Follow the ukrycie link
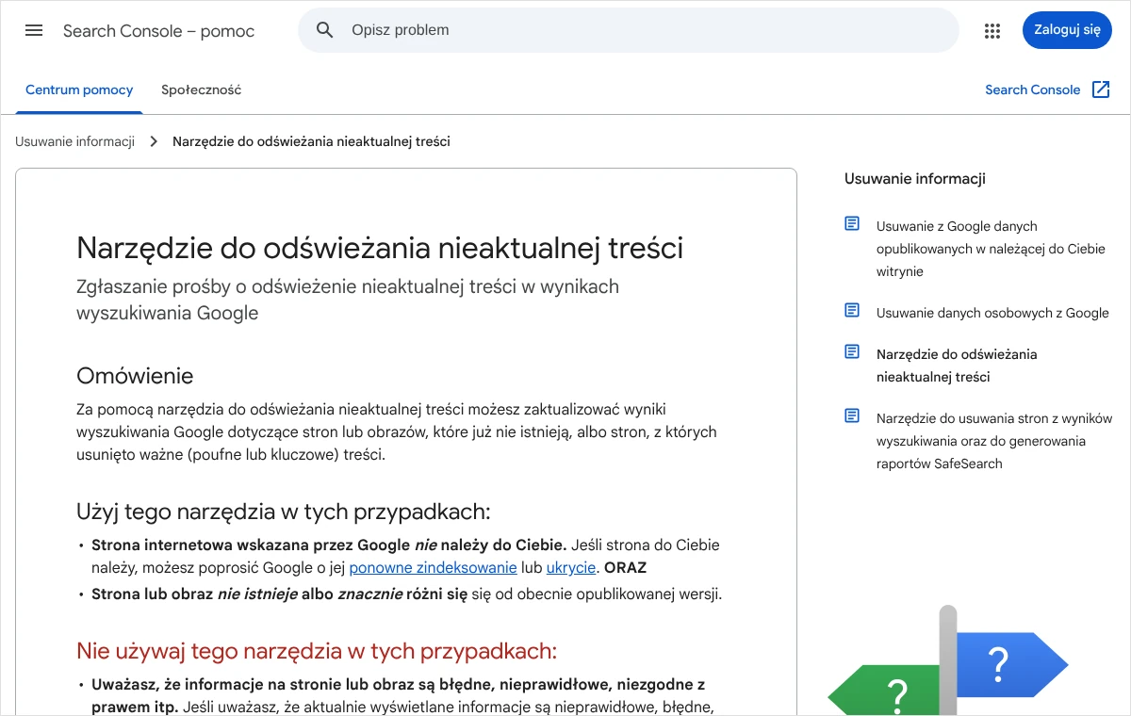The width and height of the screenshot is (1131, 716). (571, 567)
